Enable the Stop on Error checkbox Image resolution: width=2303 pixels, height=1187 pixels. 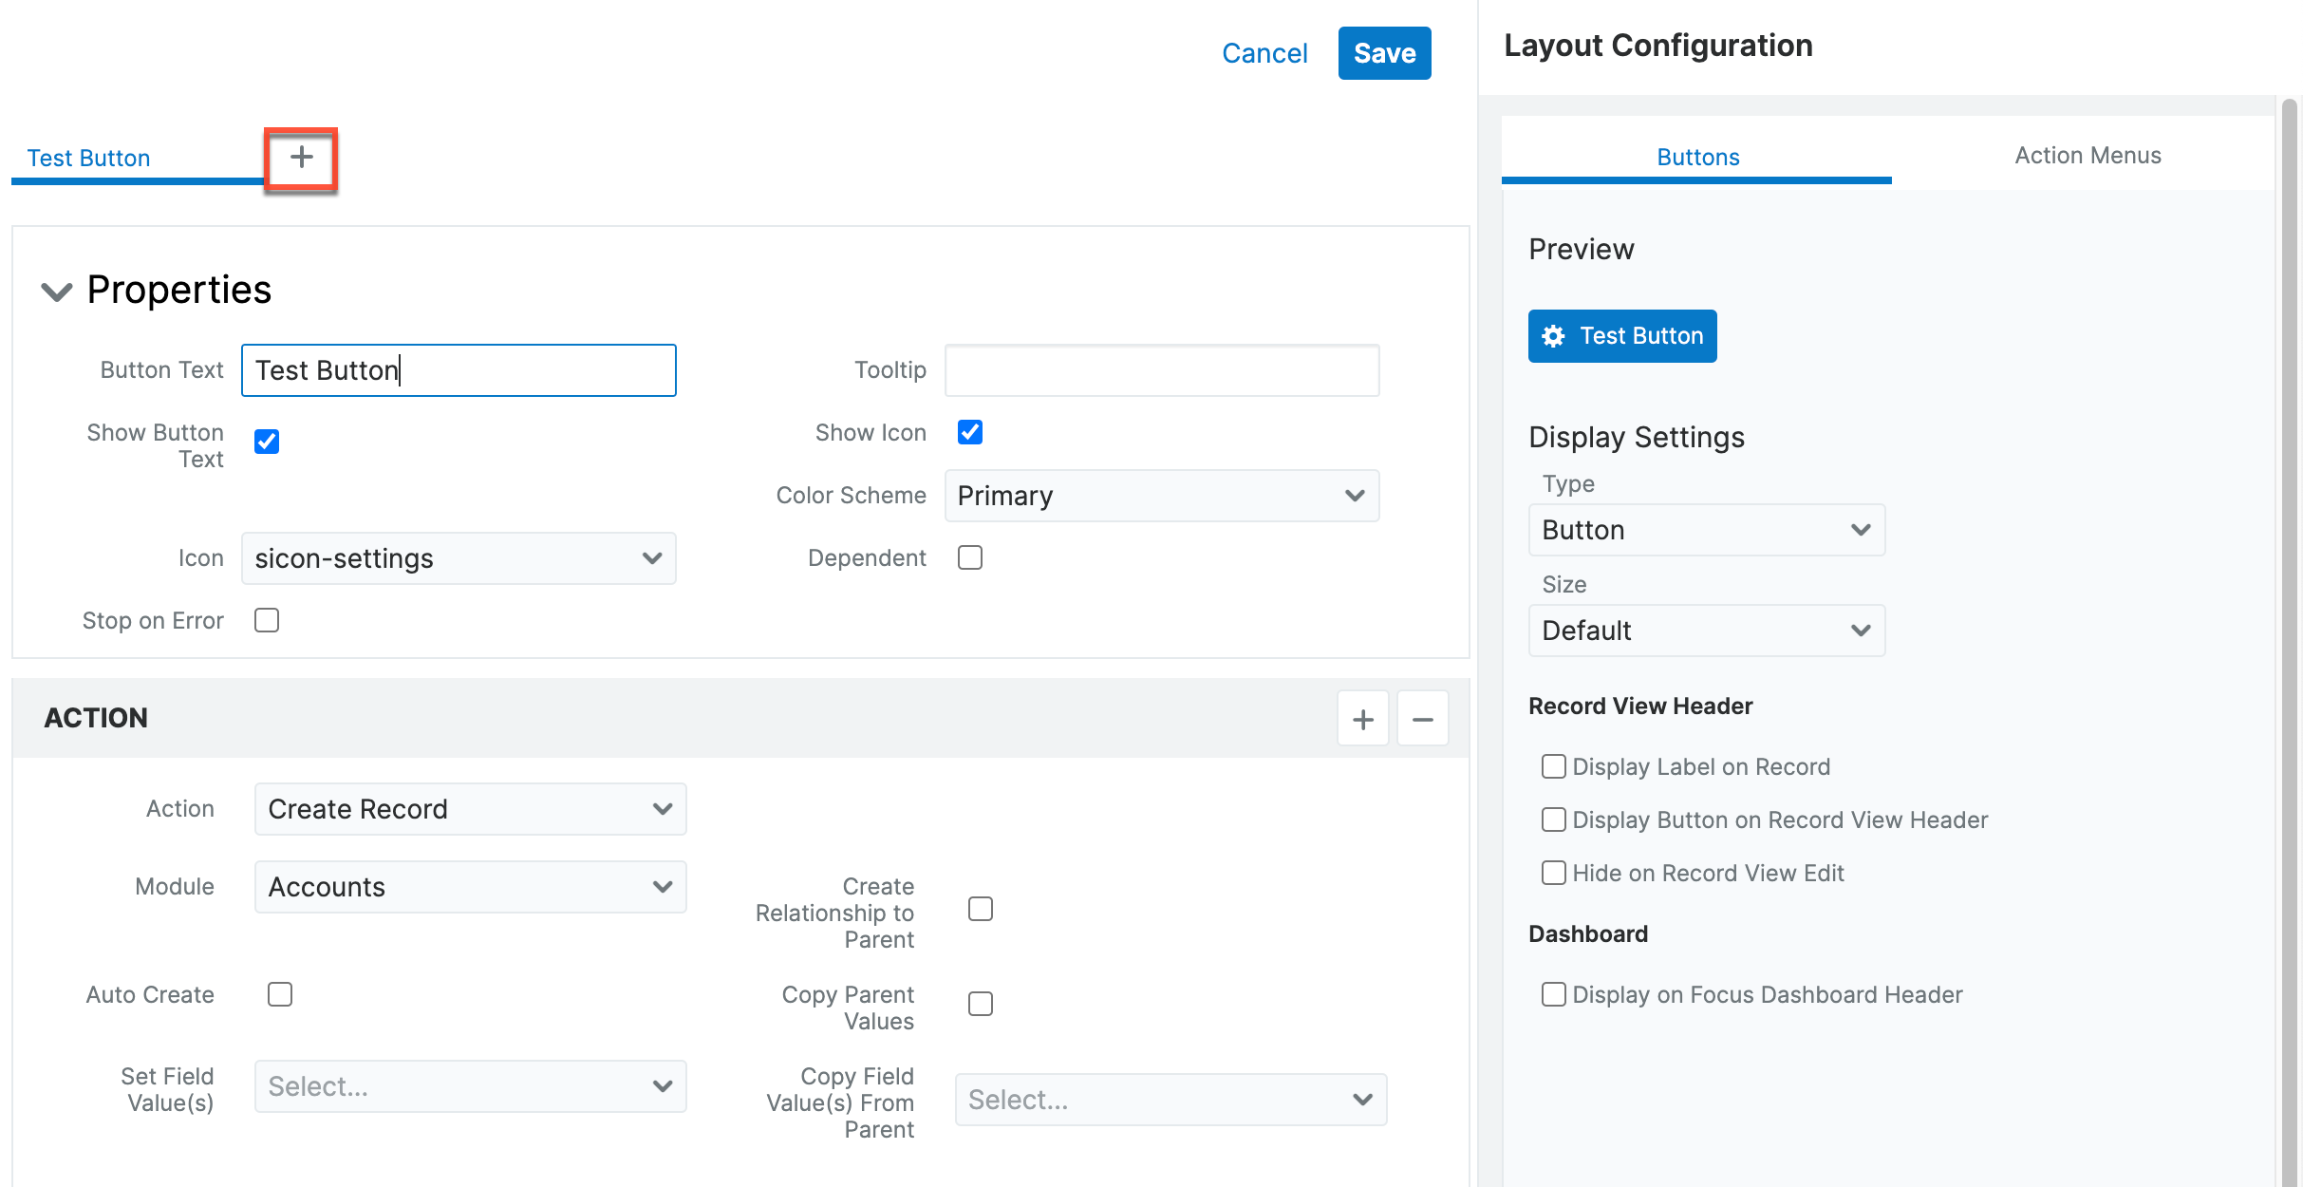point(267,620)
